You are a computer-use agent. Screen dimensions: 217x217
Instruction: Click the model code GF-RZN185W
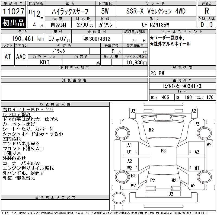click(155, 25)
